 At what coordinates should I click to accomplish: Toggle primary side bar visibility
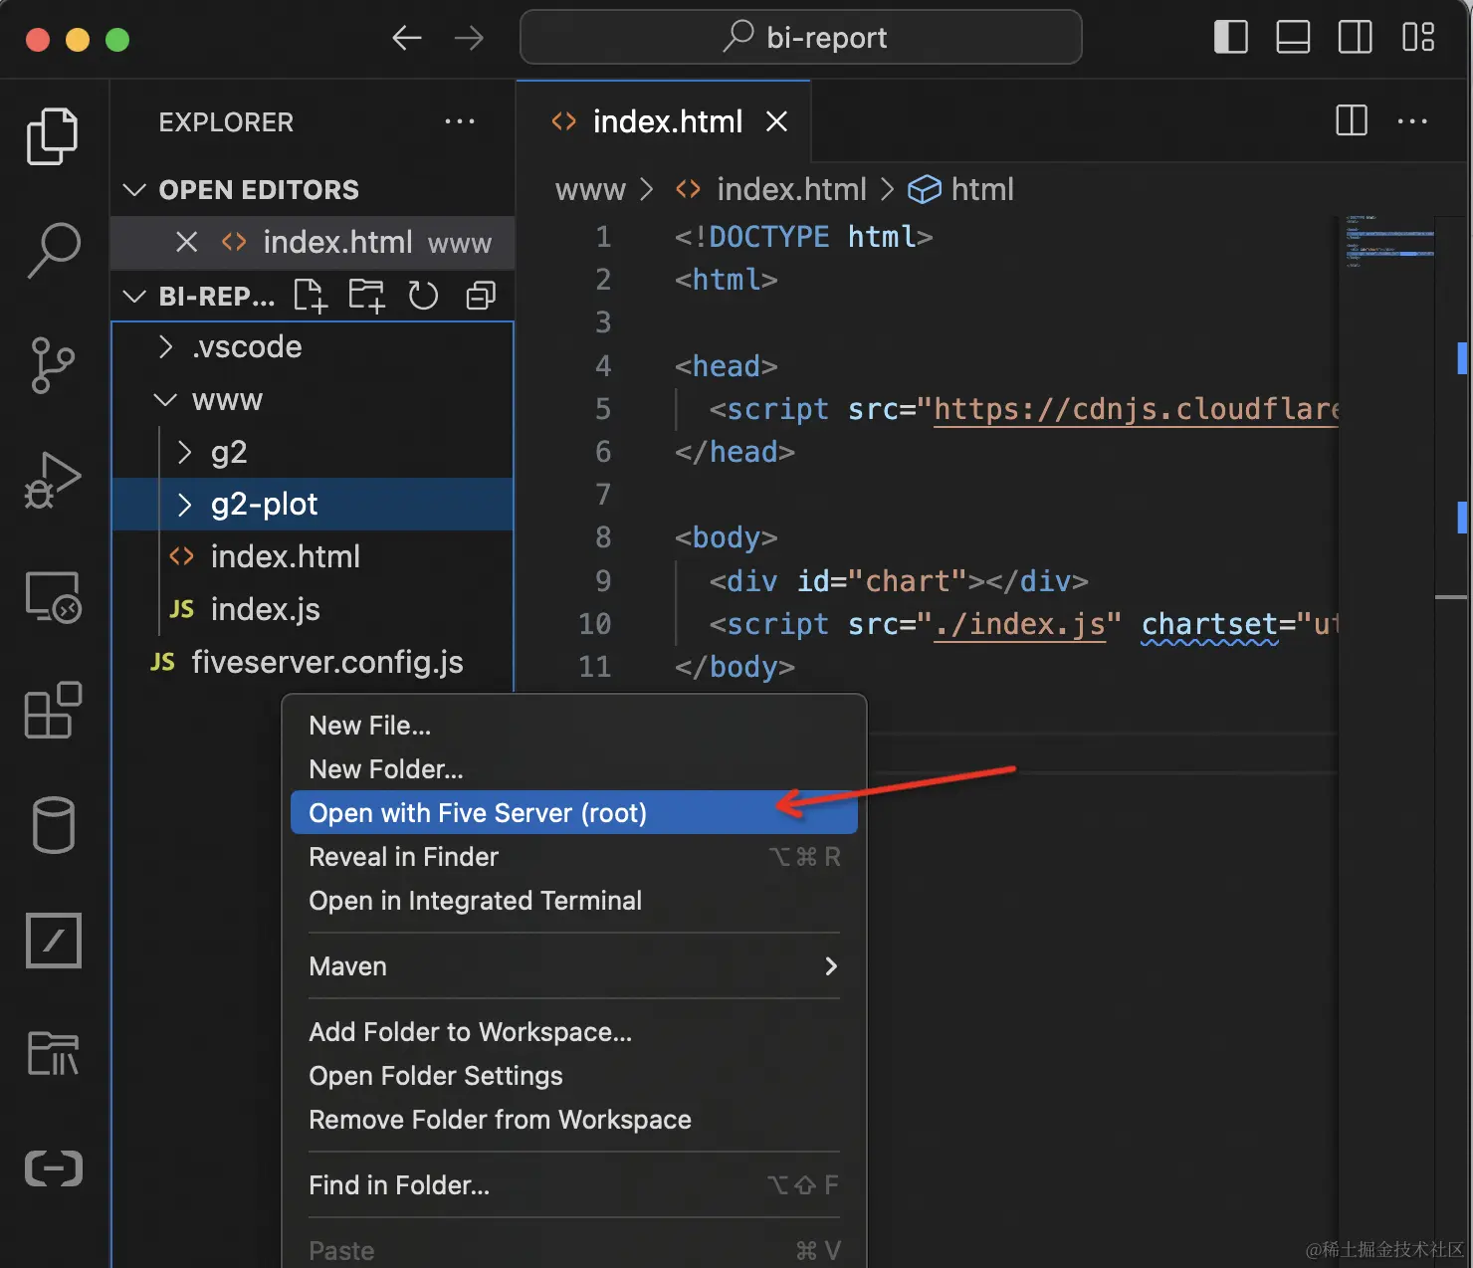pos(1231,38)
